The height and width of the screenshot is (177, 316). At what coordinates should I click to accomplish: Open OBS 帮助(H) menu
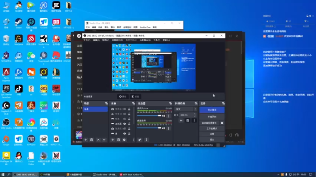click(x=166, y=40)
